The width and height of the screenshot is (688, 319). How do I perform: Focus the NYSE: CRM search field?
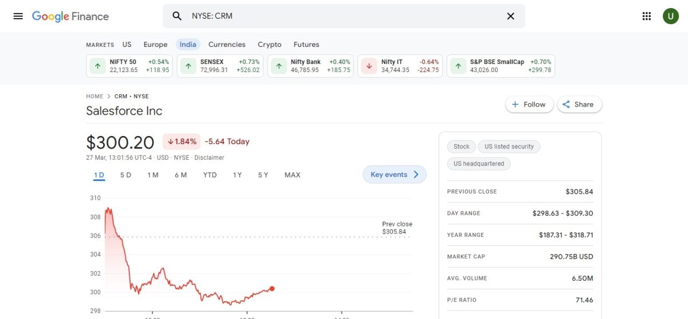(344, 16)
